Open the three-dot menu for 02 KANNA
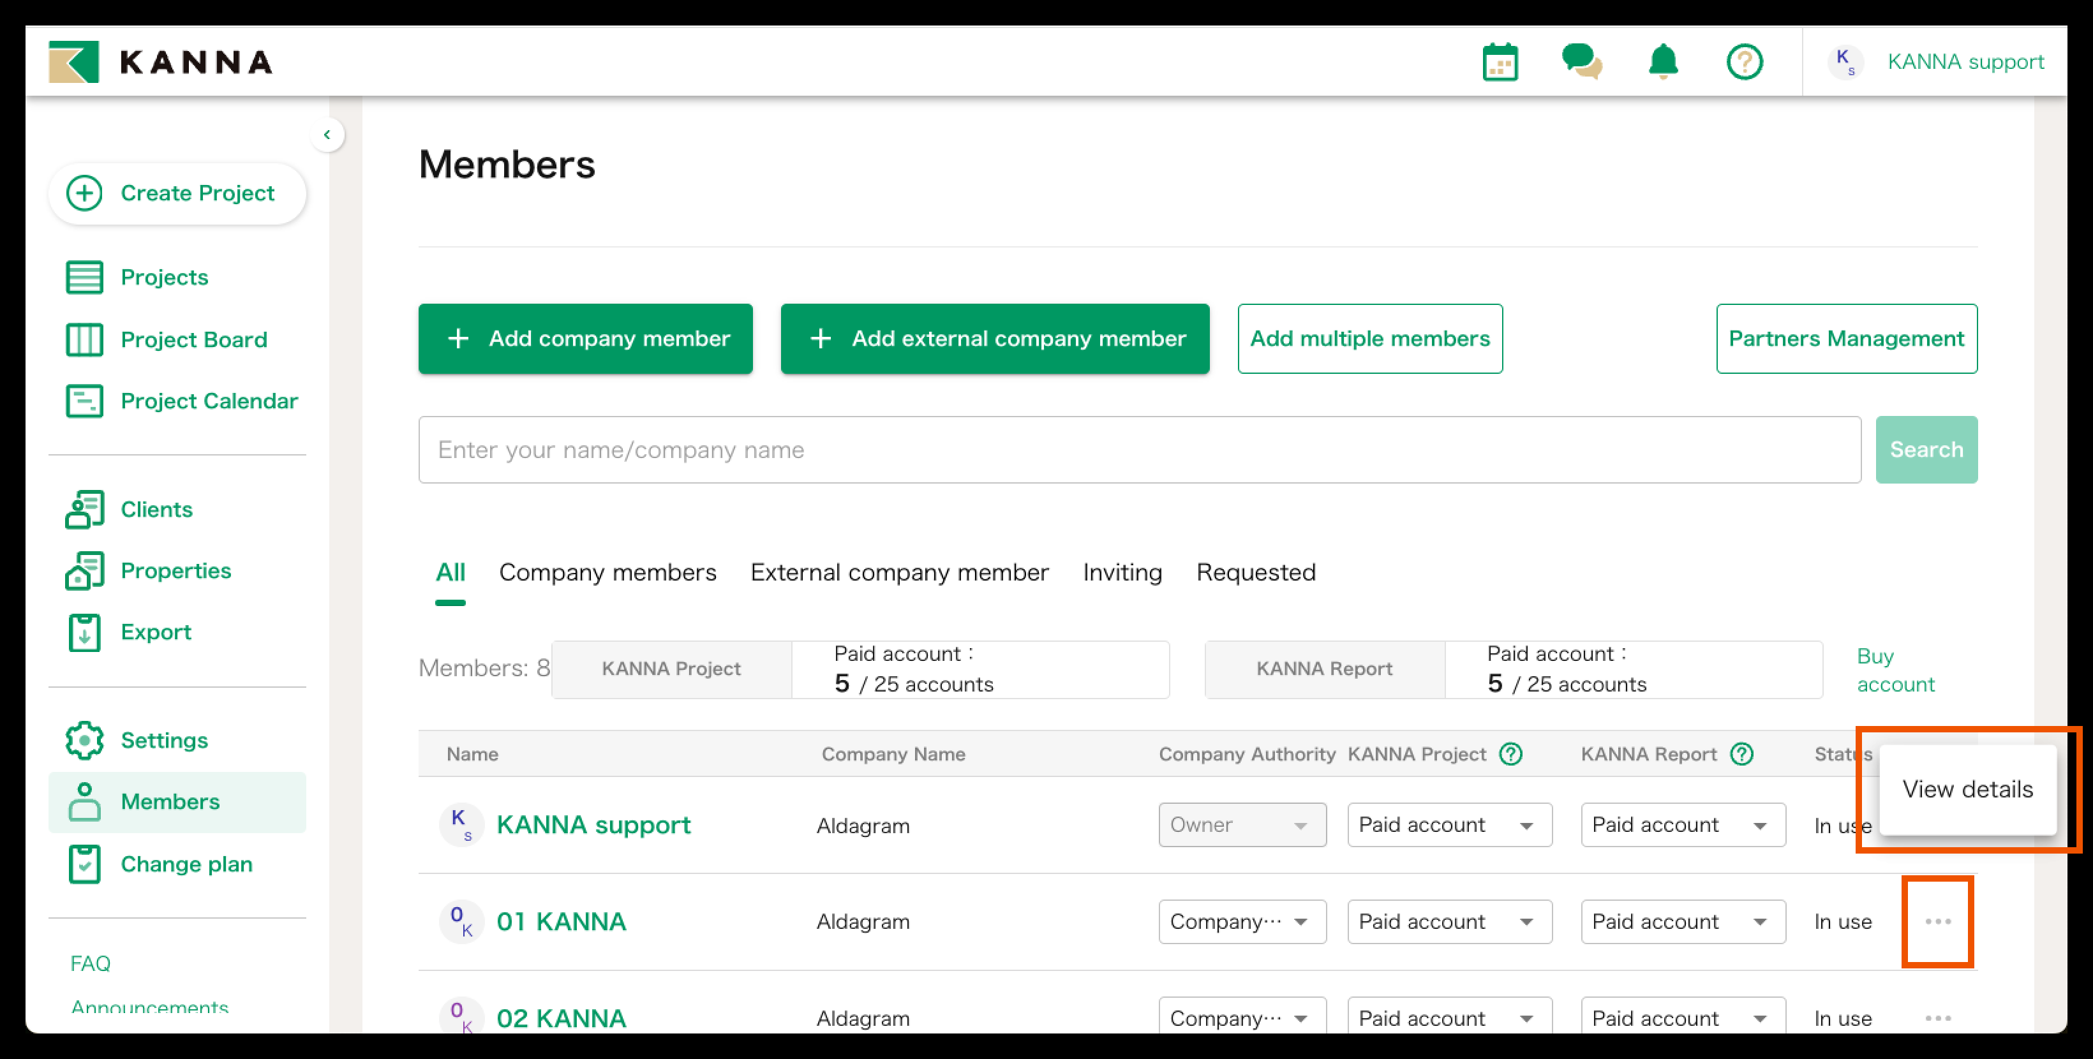2093x1059 pixels. [x=1937, y=1018]
